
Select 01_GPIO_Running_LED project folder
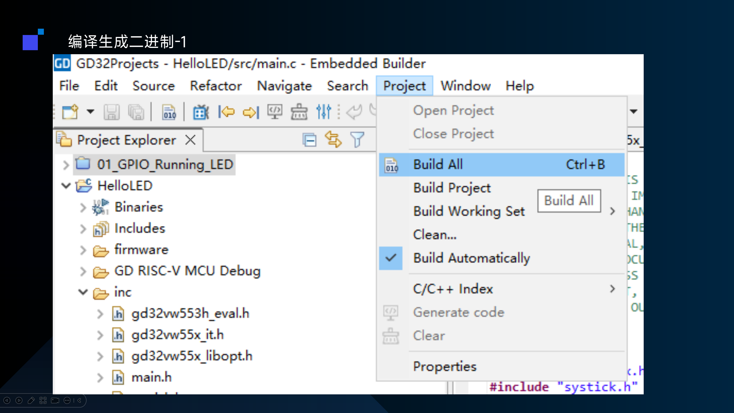(x=155, y=164)
